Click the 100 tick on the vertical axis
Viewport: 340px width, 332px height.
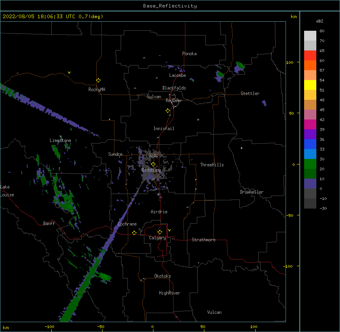(x=290, y=62)
